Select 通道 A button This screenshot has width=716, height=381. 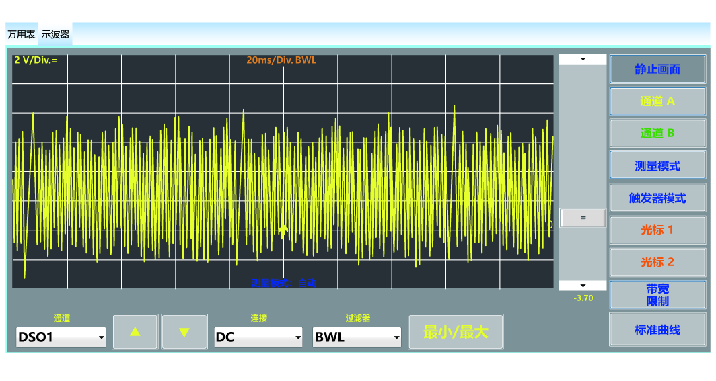click(657, 101)
